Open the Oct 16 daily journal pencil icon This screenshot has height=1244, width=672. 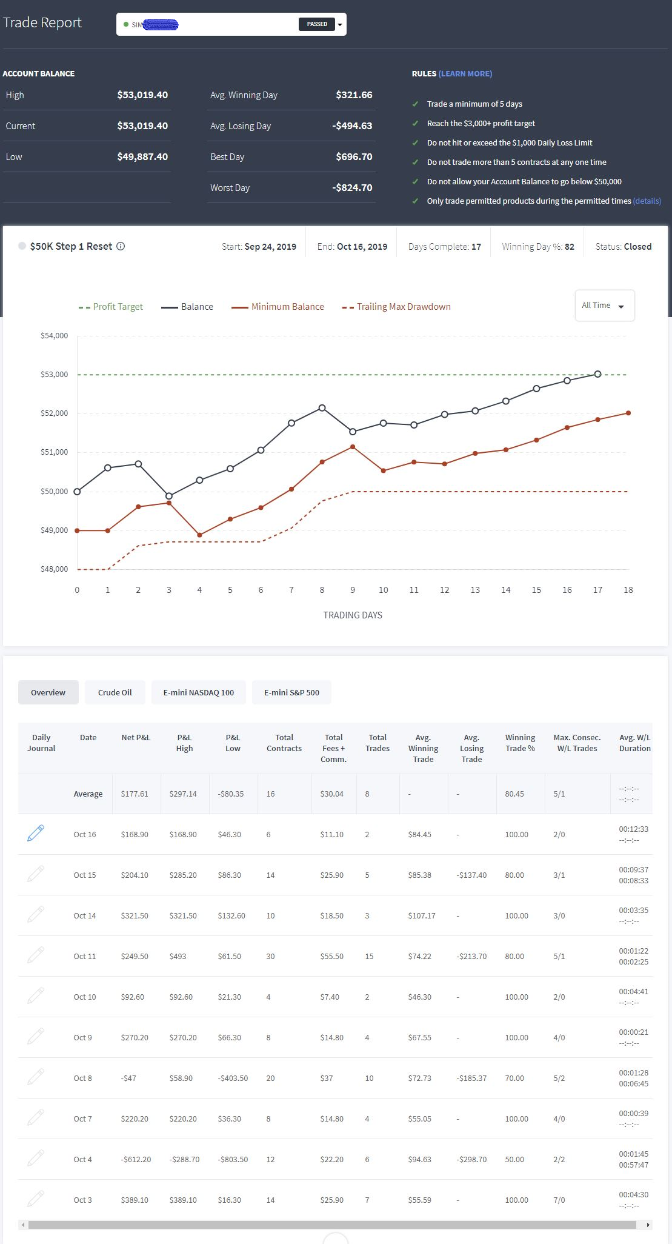pos(36,833)
